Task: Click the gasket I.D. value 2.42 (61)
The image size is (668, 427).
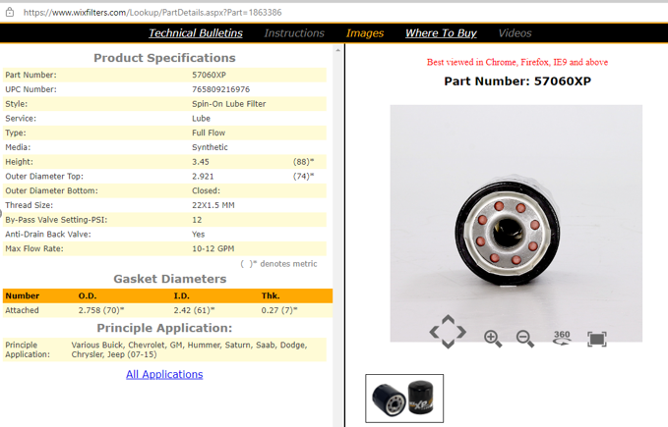Action: click(194, 310)
